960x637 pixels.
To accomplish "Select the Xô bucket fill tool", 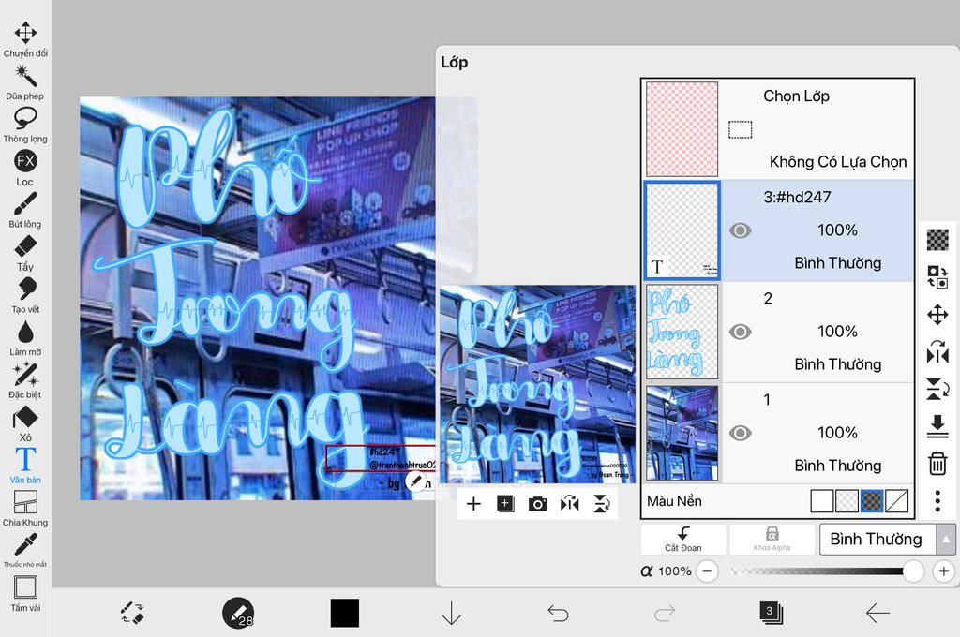I will pos(25,423).
